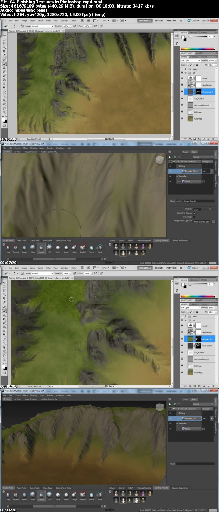
Task: Select Scrape sculpt tool in 00:07:20 Mudbox frame
Action: [x=41, y=248]
